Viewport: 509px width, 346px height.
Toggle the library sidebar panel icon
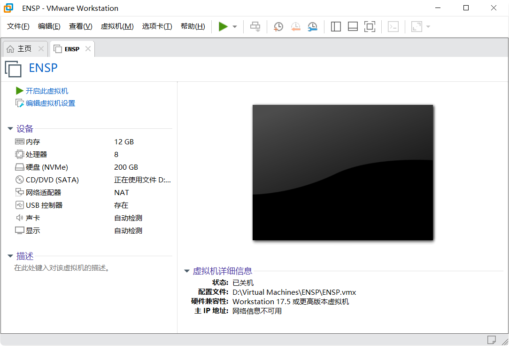click(x=336, y=27)
